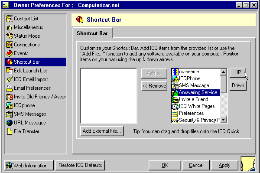Image resolution: width=260 pixels, height=173 pixels.
Task: Click 'URL Messages' text in sidebar
Action: click(x=30, y=123)
